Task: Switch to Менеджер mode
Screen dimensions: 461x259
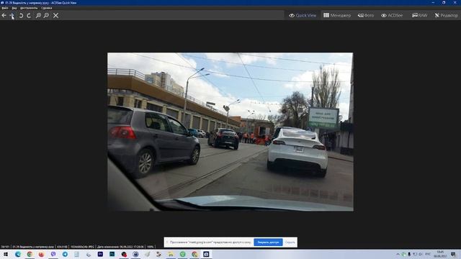Action: (337, 15)
